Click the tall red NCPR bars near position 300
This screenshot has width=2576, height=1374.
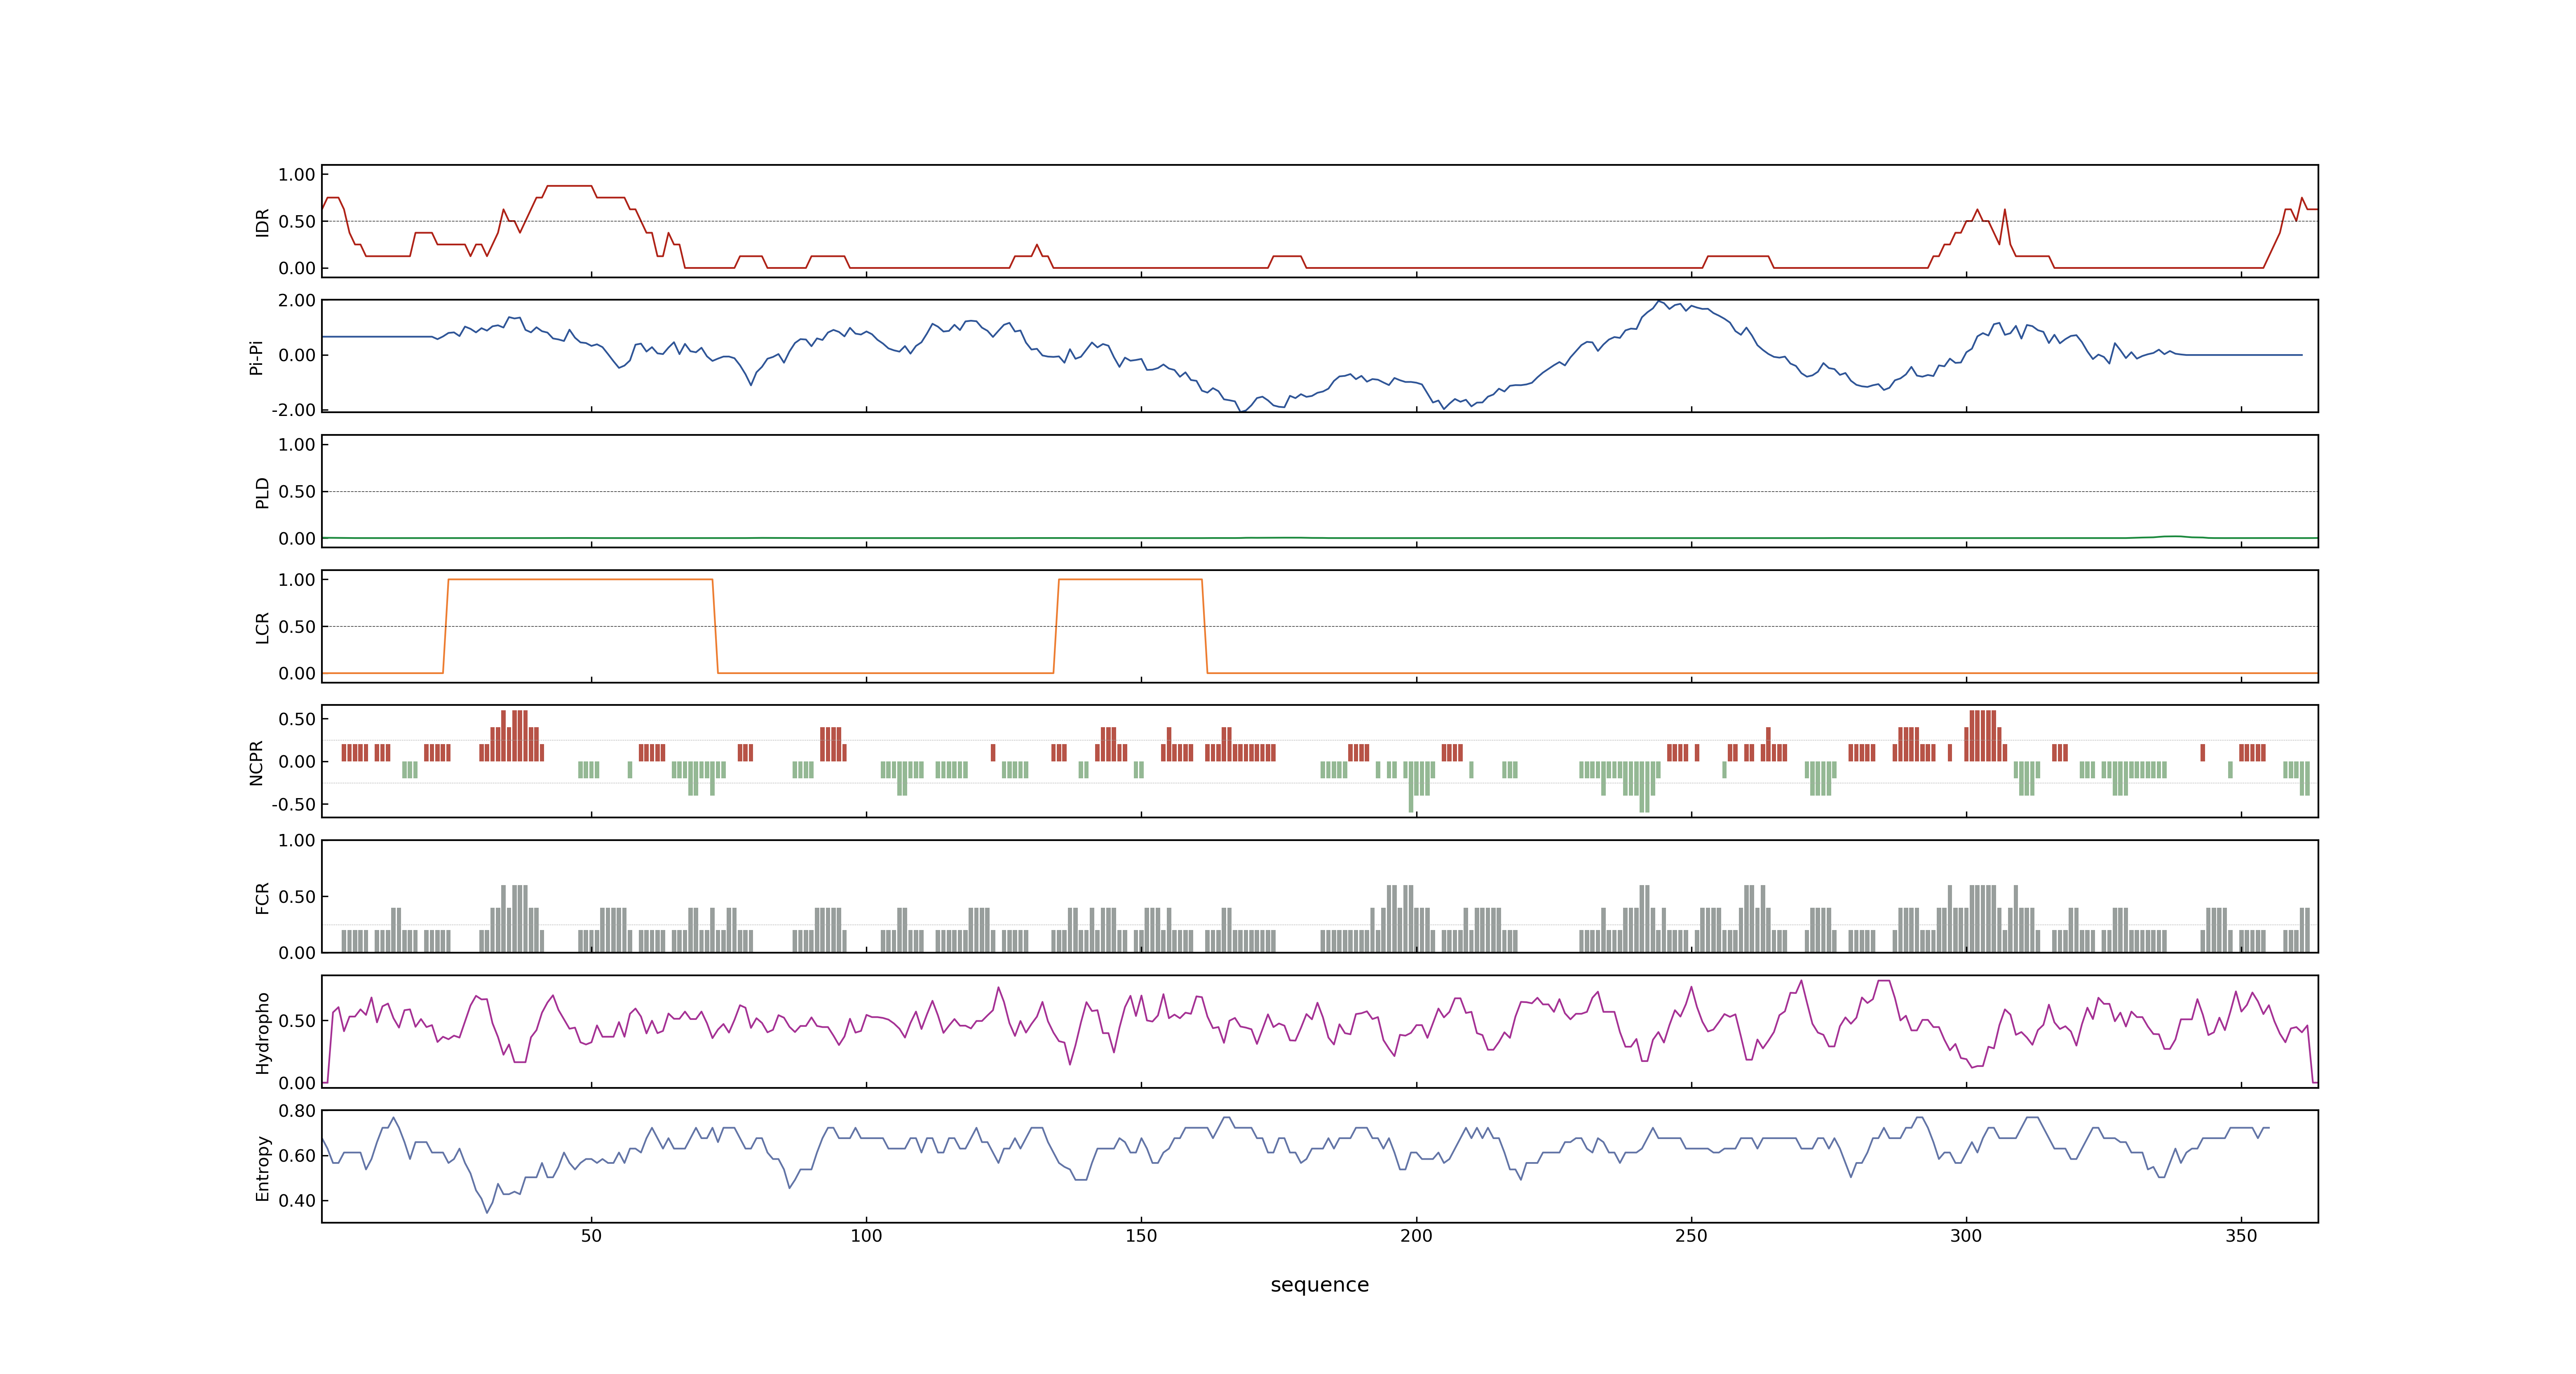click(x=1983, y=735)
